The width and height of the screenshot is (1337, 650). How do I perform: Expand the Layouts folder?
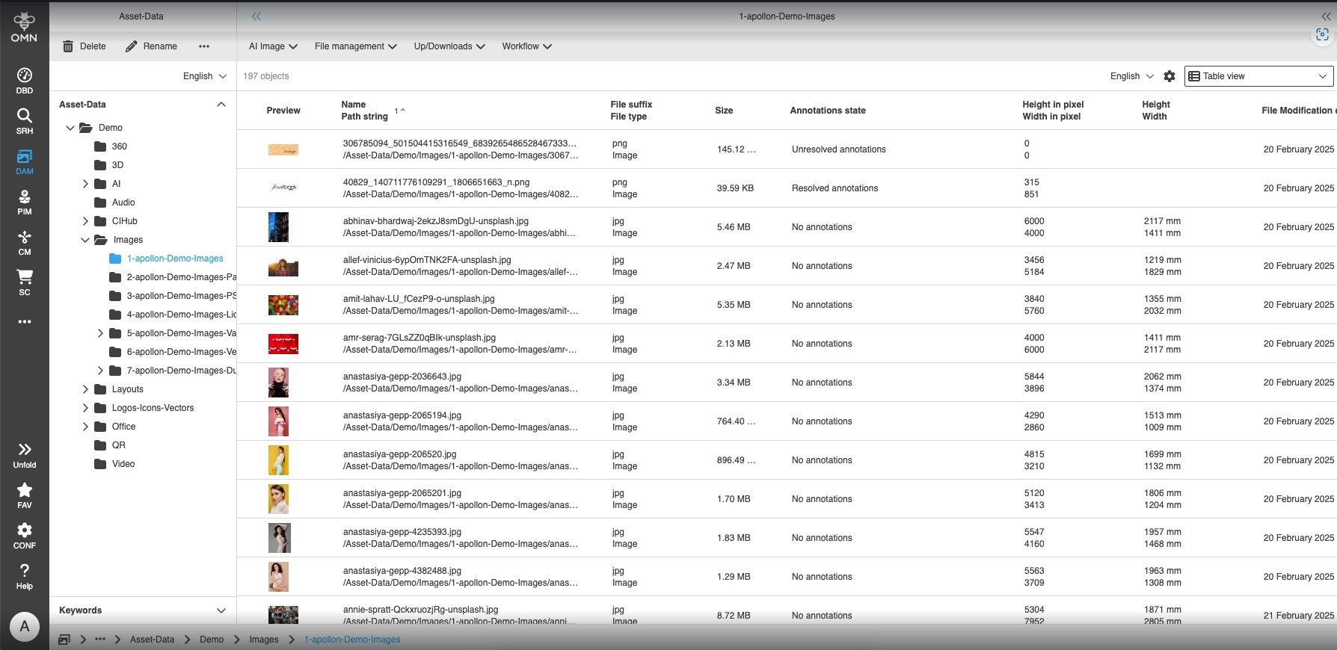pyautogui.click(x=85, y=389)
